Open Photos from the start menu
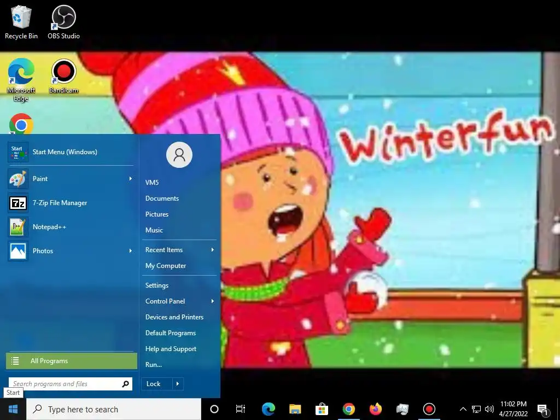Image resolution: width=560 pixels, height=420 pixels. coord(71,250)
